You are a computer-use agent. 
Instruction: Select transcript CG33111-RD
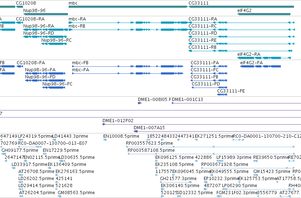241,37
